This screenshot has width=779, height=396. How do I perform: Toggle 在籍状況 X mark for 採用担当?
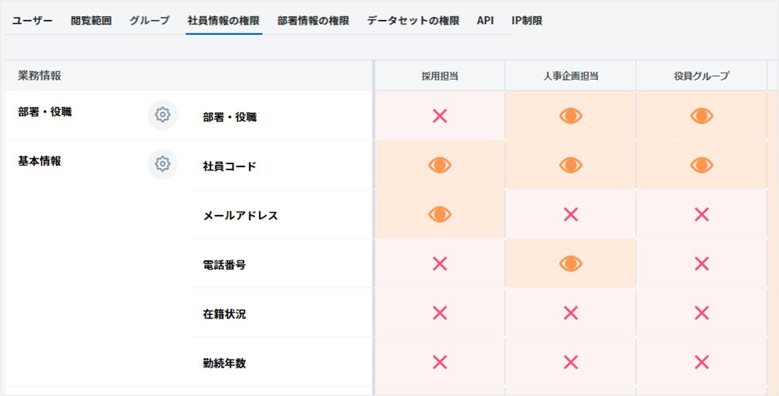point(440,313)
